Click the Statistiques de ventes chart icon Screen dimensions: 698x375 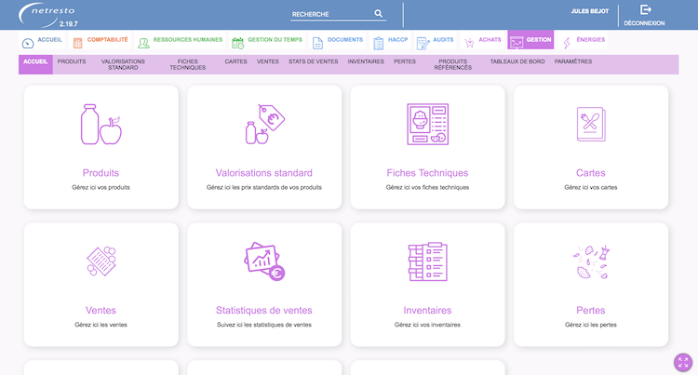click(x=263, y=261)
